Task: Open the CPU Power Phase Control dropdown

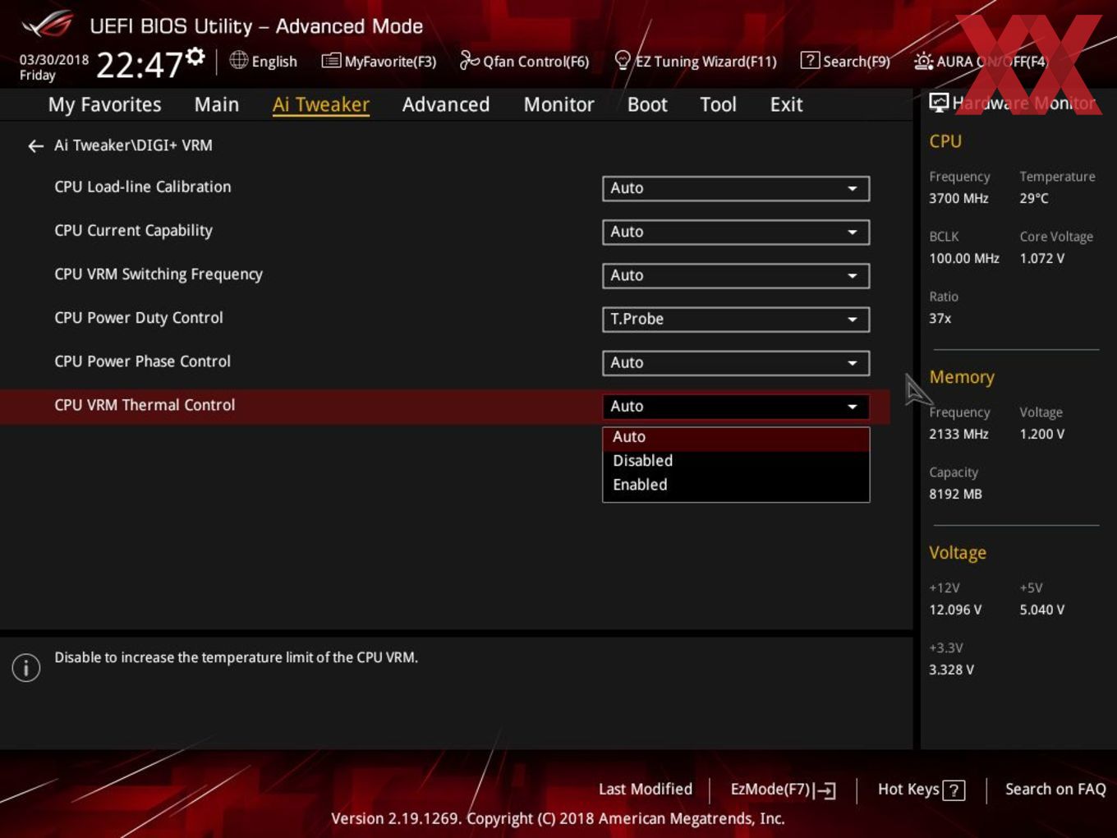Action: 736,362
